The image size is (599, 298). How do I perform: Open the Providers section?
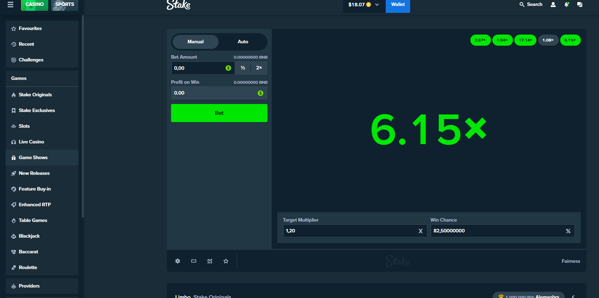click(42, 286)
